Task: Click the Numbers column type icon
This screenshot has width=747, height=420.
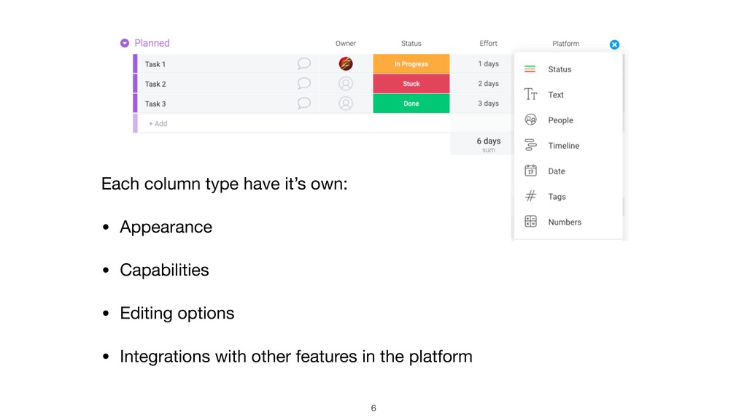Action: click(x=530, y=222)
